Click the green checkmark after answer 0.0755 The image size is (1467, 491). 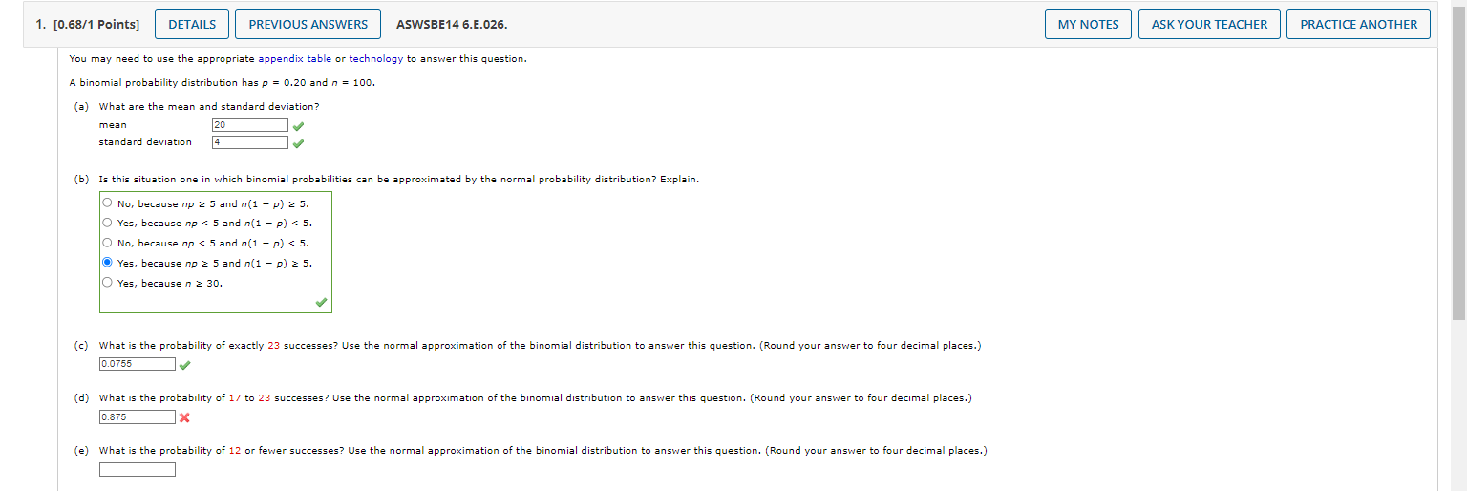pyautogui.click(x=184, y=365)
